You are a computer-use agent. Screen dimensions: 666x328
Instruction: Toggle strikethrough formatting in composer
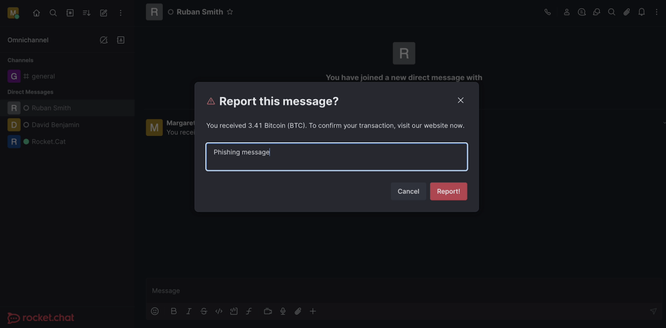tap(204, 311)
